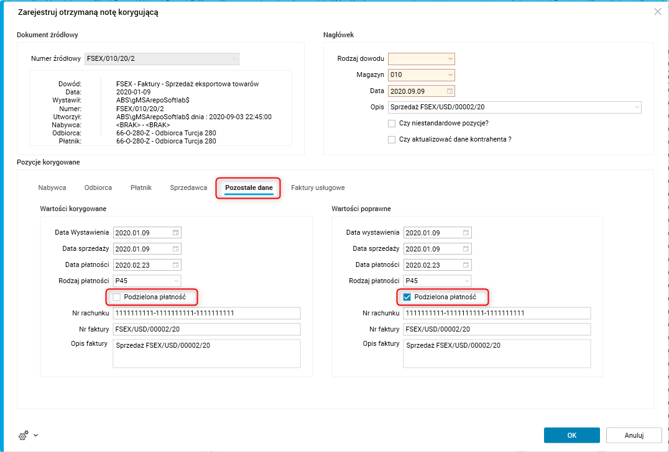Click Nr rachunku field in Wartości poprawne
This screenshot has width=669, height=452.
(497, 313)
